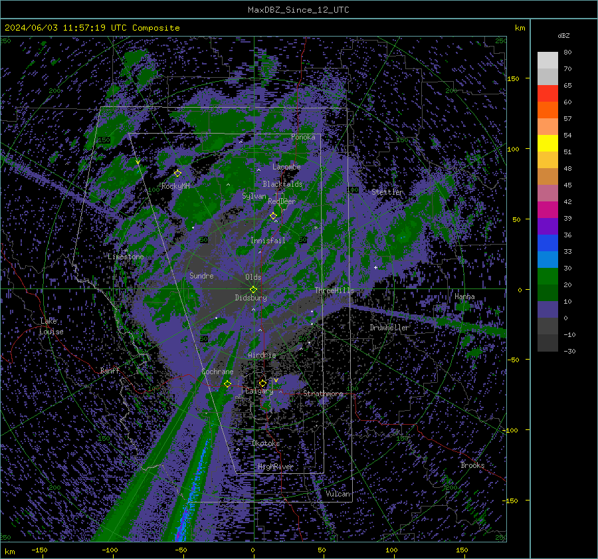Click the ThreeHills map label
598x559 pixels.
pyautogui.click(x=334, y=290)
